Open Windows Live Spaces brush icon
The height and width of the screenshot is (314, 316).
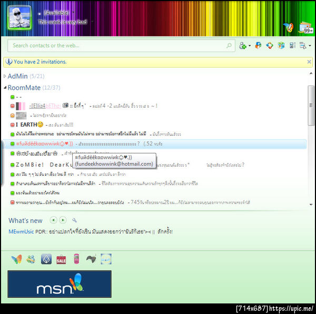click(288, 27)
